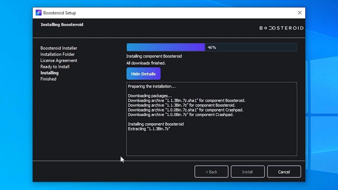Click the Boosteroid Setup title bar icon
Image resolution: width=338 pixels, height=190 pixels.
(x=39, y=13)
